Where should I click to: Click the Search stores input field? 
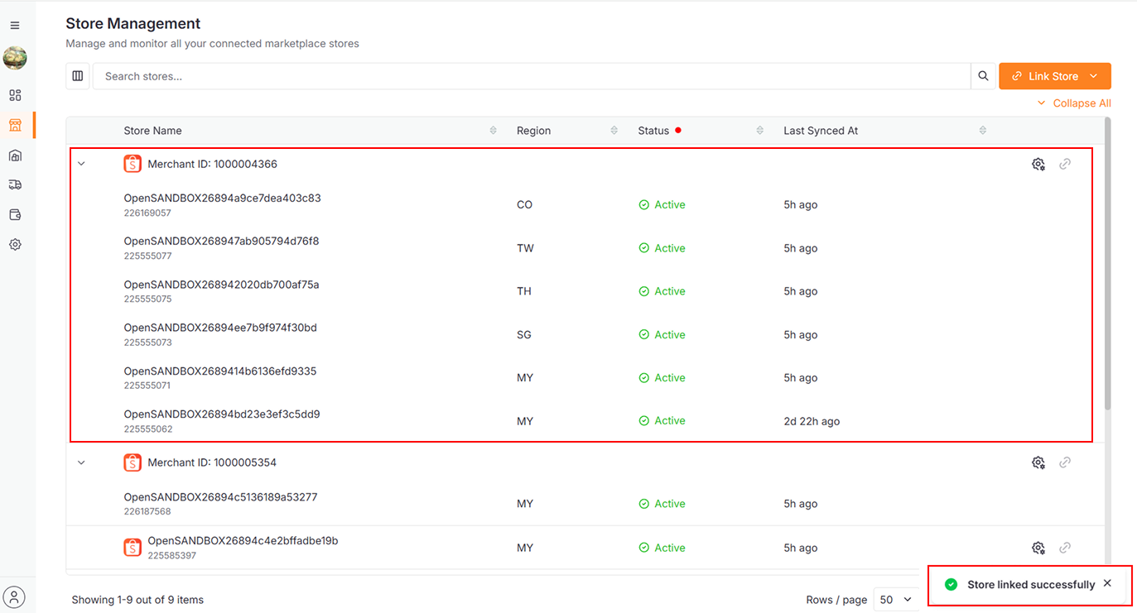(x=530, y=76)
